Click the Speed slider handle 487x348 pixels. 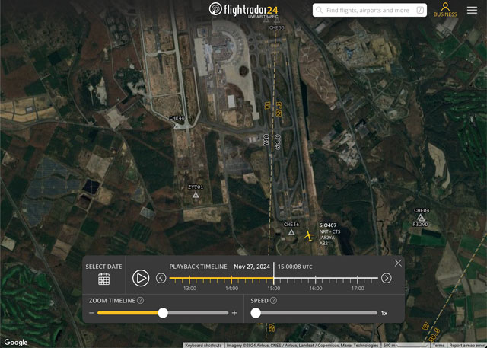[256, 313]
